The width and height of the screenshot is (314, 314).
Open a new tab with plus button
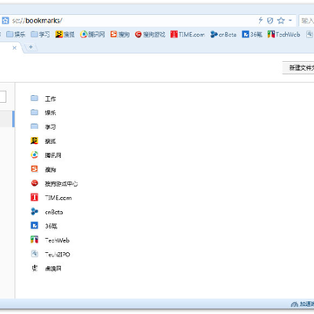[x=31, y=47]
